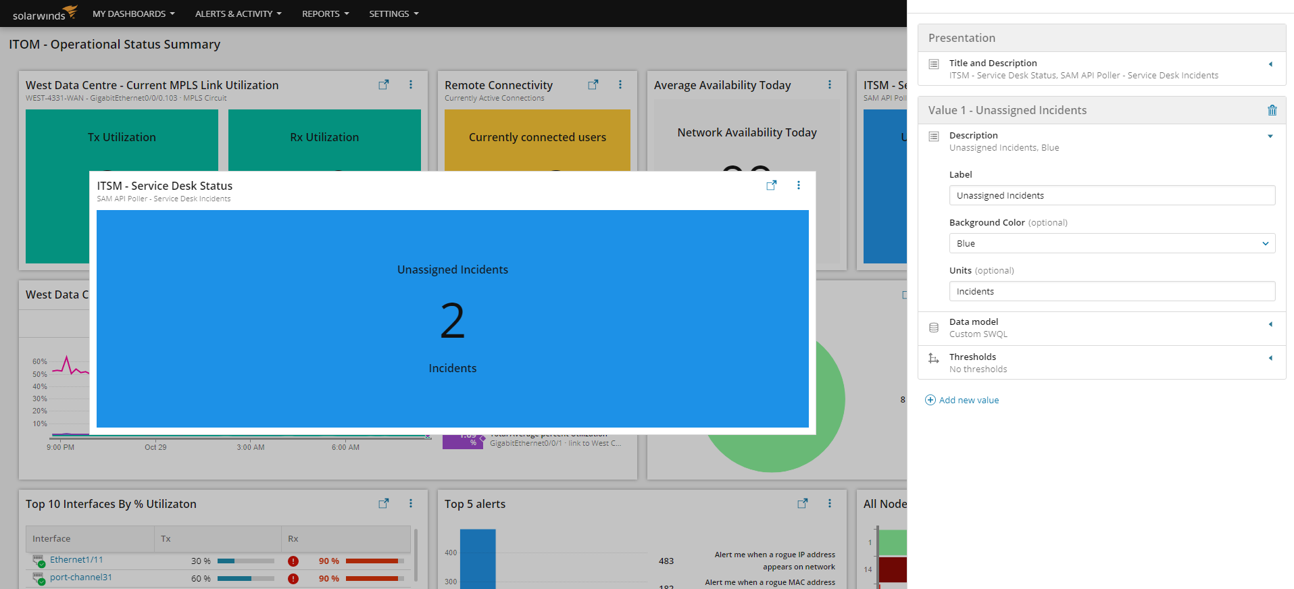Sort by the Interface column header
Screen dimensions: 1294x589
point(90,538)
